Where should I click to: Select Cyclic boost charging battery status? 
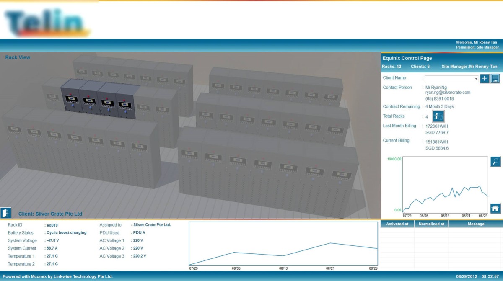pyautogui.click(x=66, y=232)
